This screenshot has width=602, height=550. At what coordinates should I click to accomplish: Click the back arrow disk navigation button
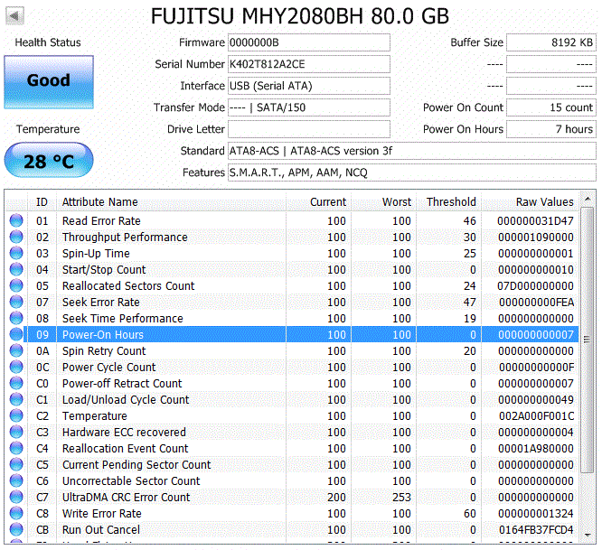pyautogui.click(x=15, y=15)
